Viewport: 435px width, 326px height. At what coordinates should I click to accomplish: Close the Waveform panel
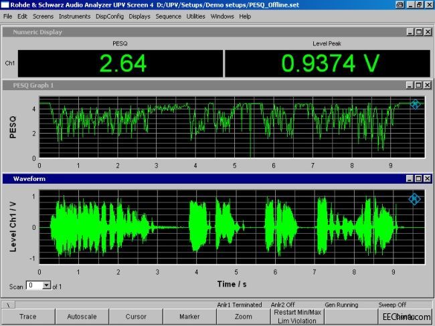tap(428, 178)
